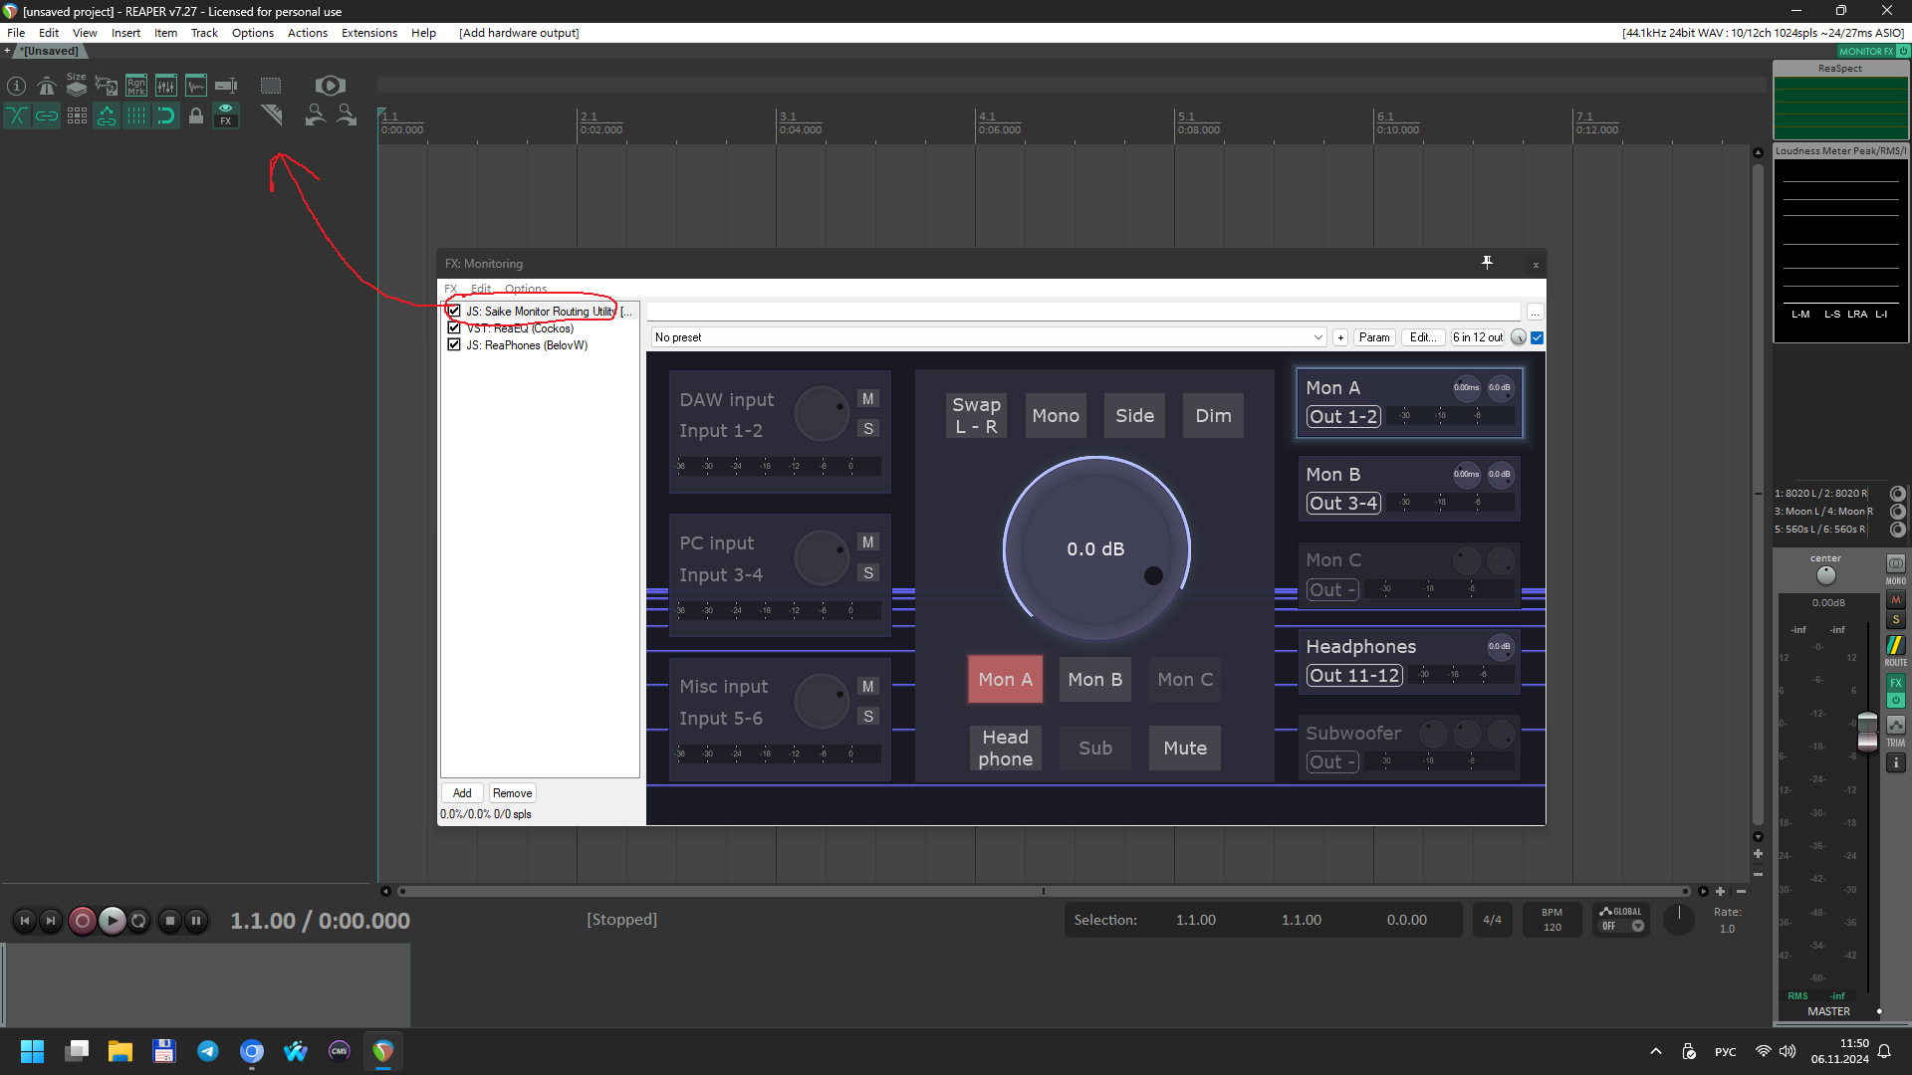
Task: Disable the ReaEQ (Cockos) plugin checkbox
Action: 454,327
